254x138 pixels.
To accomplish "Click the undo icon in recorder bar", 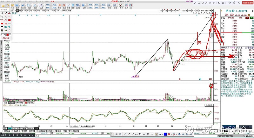I will pyautogui.click(x=219, y=3).
